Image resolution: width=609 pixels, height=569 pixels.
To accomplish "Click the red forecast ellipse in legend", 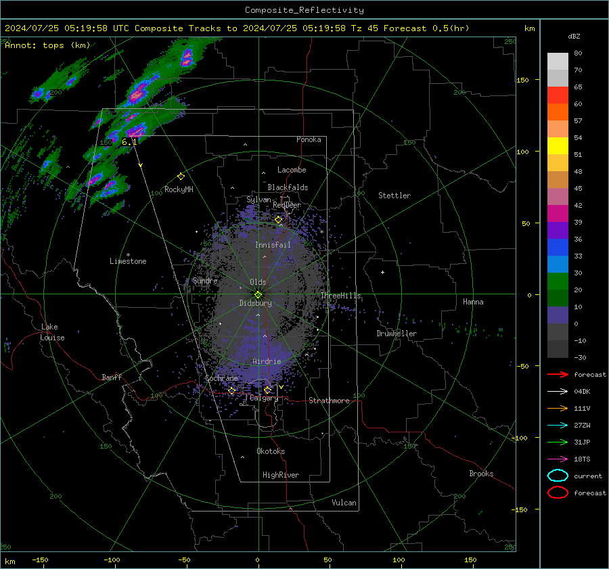I will click(558, 493).
